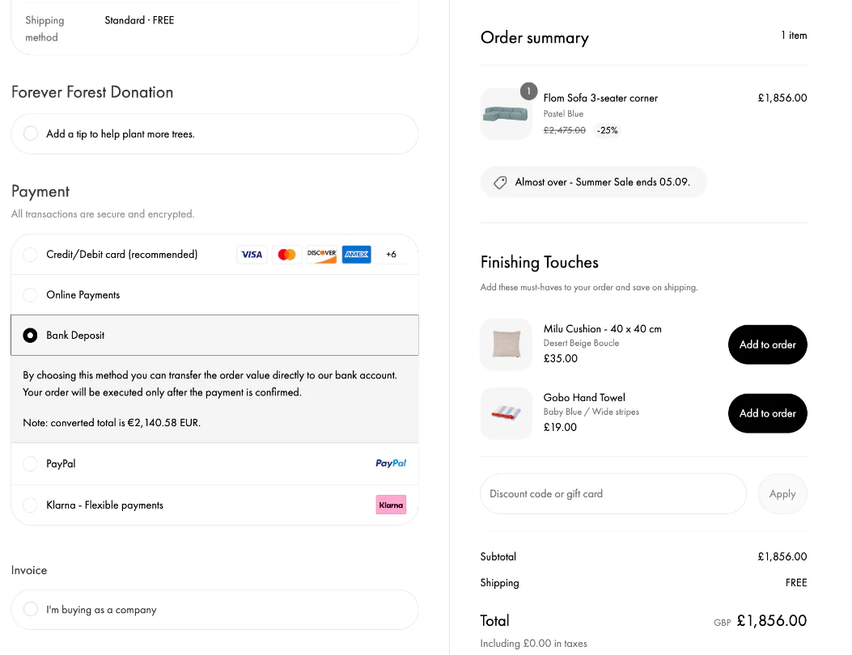Click the Amex card icon

(356, 254)
